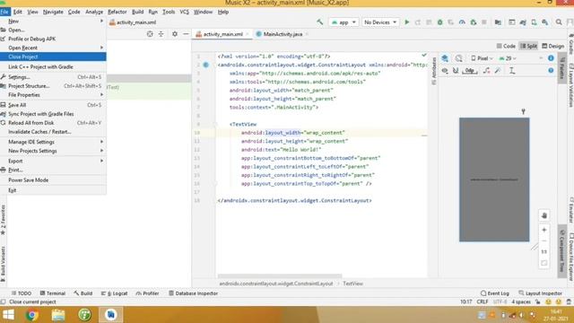Zoom out the layout preview with minus
Image resolution: width=574 pixels, height=323 pixels.
(x=544, y=241)
